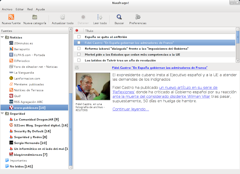
Task: Check the box for 'España se quita al anfitrión'
Action: (79, 37)
